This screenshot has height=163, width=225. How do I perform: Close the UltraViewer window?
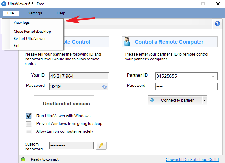[x=218, y=4]
